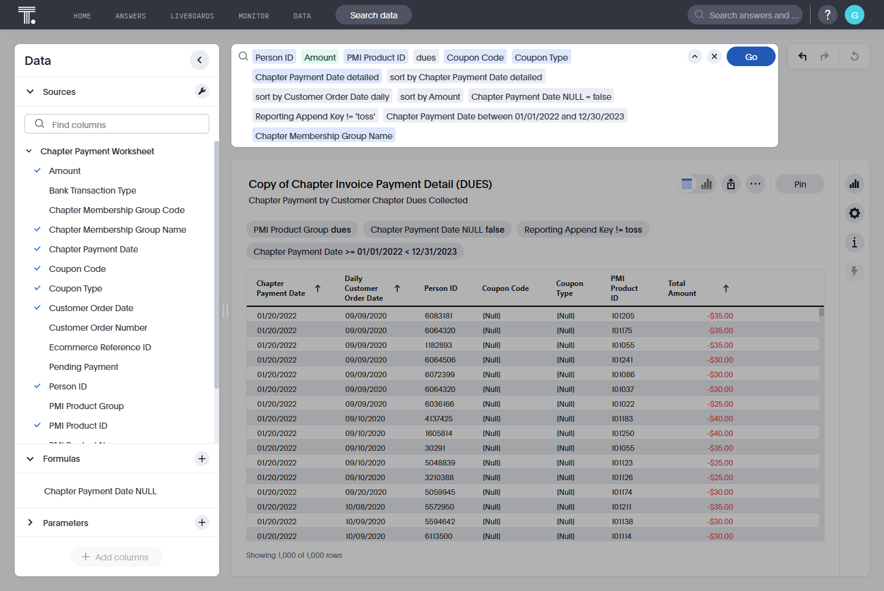Add a formula with the plus icon
This screenshot has height=591, width=884.
[x=202, y=459]
